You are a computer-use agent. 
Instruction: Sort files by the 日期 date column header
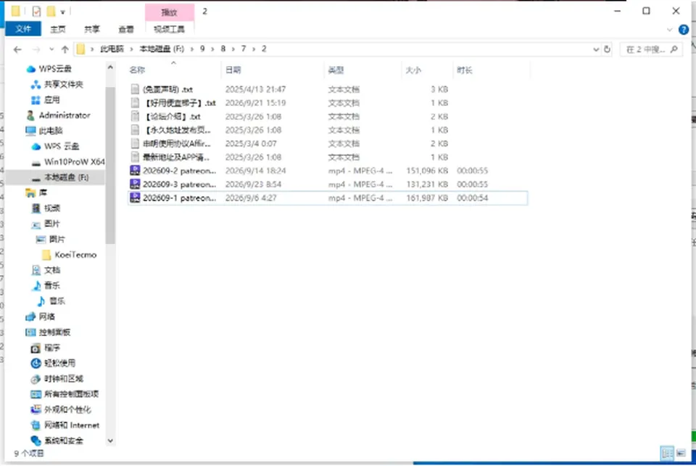click(x=233, y=70)
